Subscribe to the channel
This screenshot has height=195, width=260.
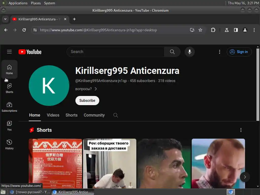(87, 101)
